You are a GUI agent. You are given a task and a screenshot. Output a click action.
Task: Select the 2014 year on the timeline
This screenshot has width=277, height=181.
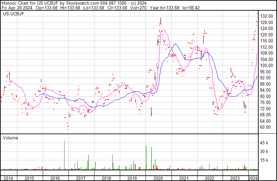(8, 178)
